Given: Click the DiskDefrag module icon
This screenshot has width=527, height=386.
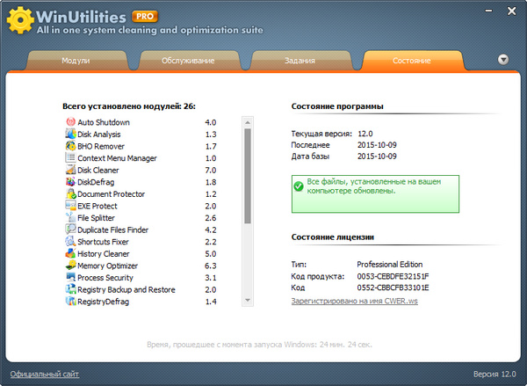Looking at the screenshot, I should [70, 182].
